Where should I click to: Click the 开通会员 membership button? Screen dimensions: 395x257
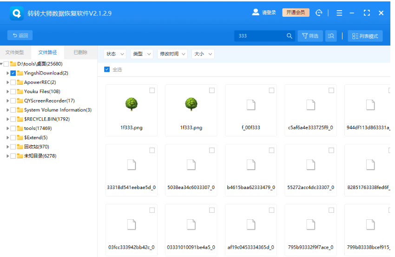pyautogui.click(x=296, y=13)
